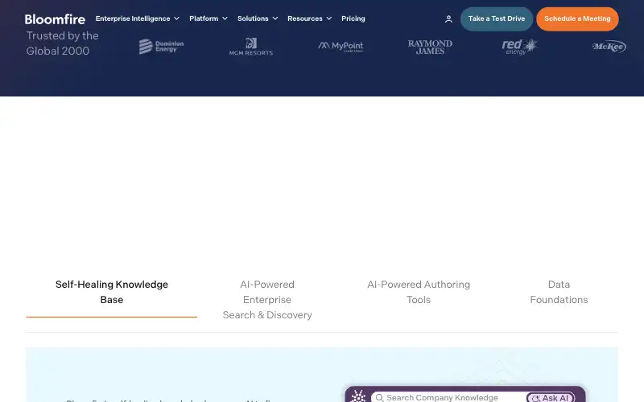
Task: Select the Self-Healing Knowledge Base tab
Action: tap(112, 292)
